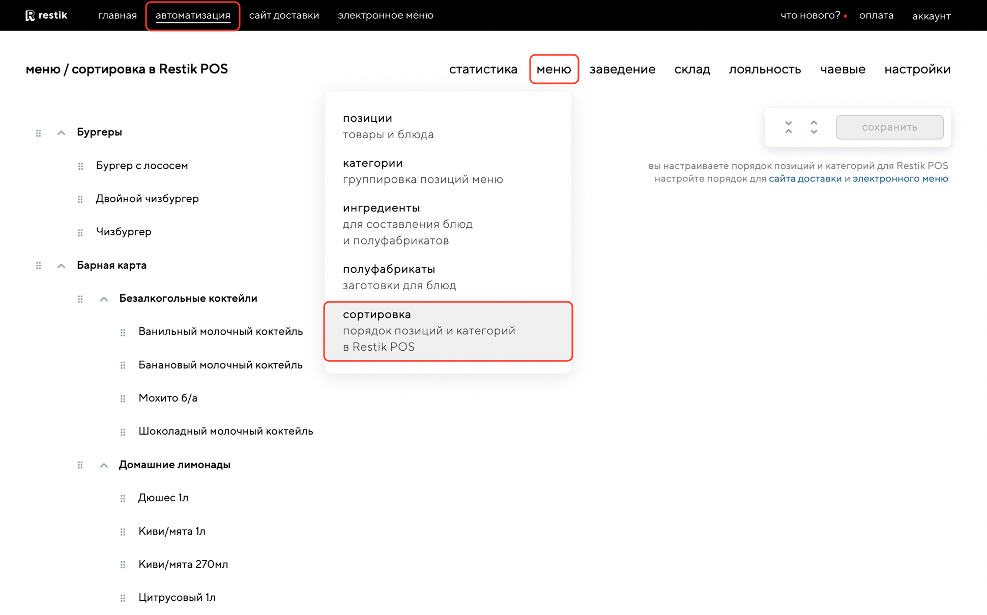Collapse the Бургеры category

61,133
